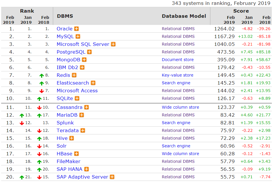Open the Elasticsearch link
This screenshot has width=273, height=182.
pyautogui.click(x=73, y=83)
